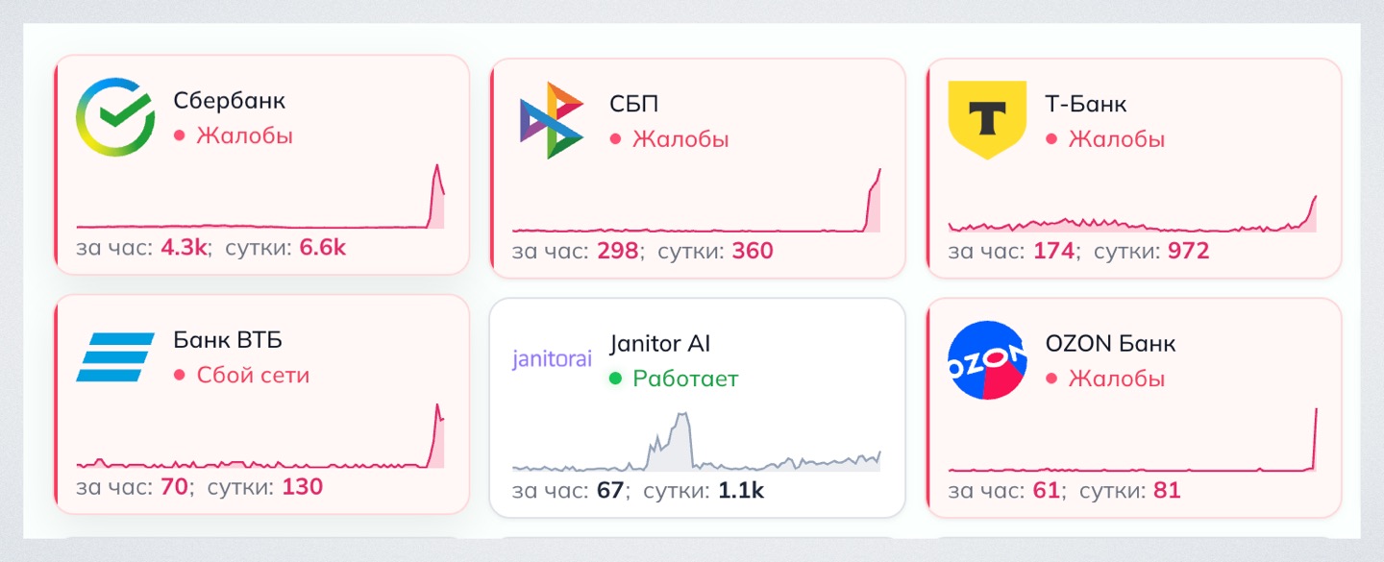
Task: Click the Т-Банк yellow shield logo
Action: click(986, 120)
